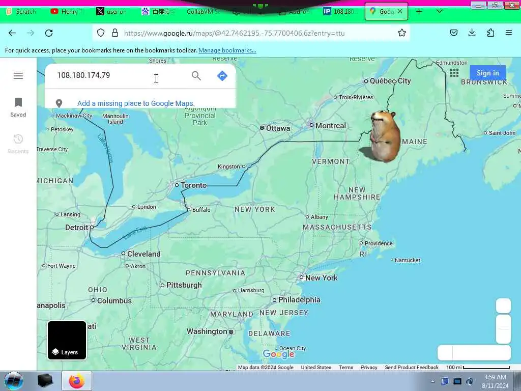Click the Québec City map label
This screenshot has width=521, height=391.
pyautogui.click(x=390, y=81)
